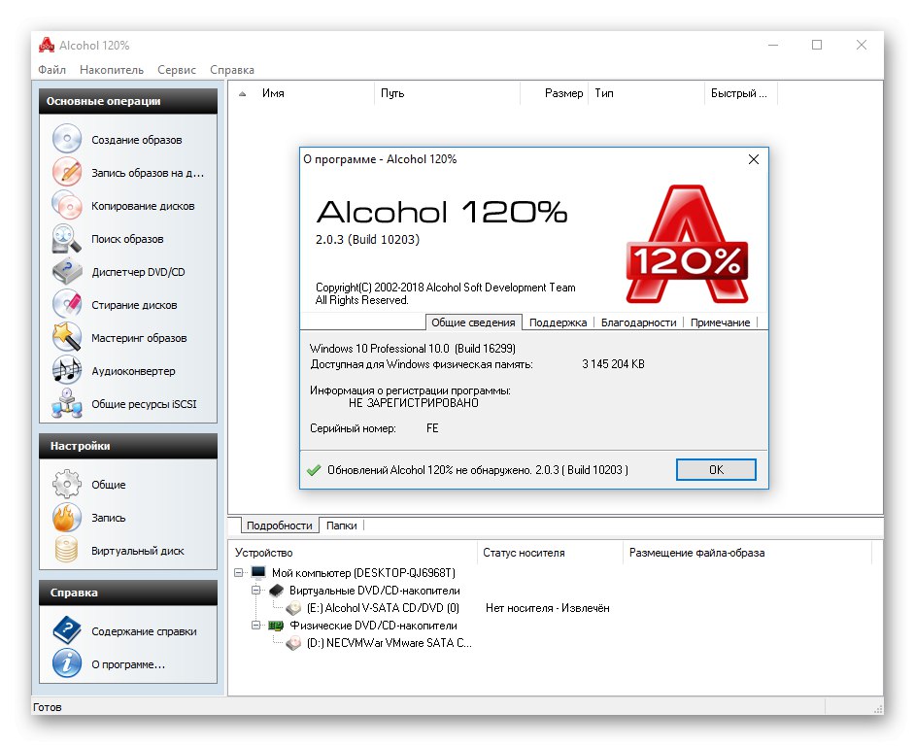Select the Папки tab
The image size is (915, 746).
341,526
